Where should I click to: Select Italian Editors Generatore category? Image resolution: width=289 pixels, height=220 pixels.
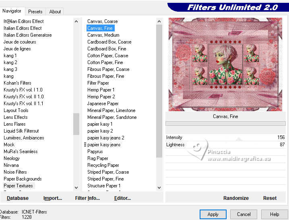[x=28, y=35]
